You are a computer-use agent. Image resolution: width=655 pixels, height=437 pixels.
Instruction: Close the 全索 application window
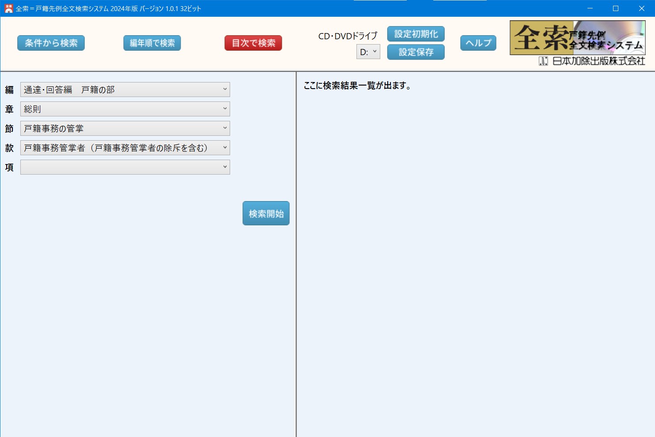(642, 8)
